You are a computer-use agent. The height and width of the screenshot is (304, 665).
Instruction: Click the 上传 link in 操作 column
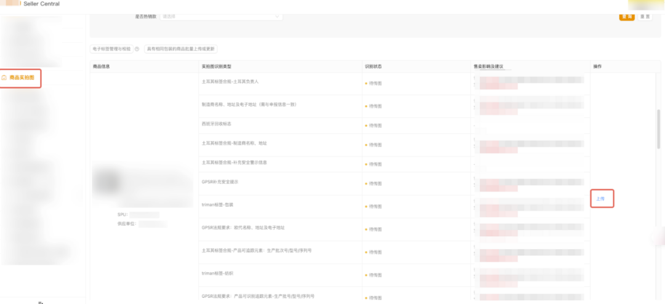pyautogui.click(x=600, y=199)
